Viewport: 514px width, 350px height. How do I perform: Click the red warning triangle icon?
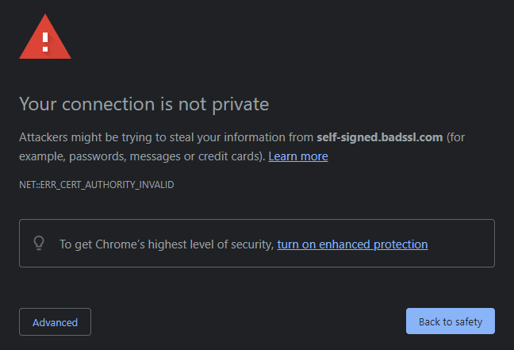tap(45, 37)
